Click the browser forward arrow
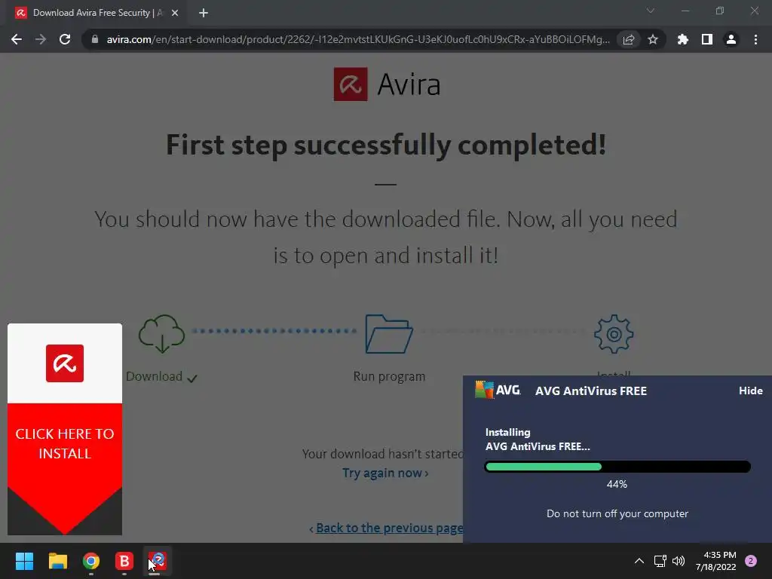The width and height of the screenshot is (772, 579). tap(41, 39)
